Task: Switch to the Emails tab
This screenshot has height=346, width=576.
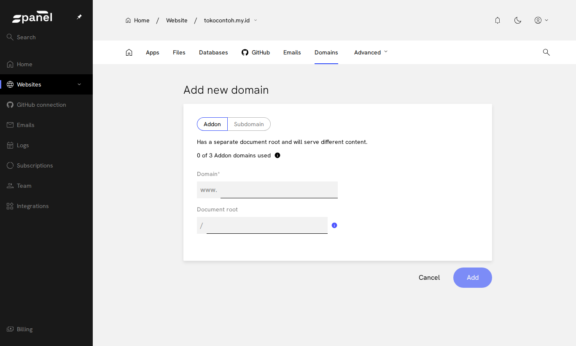Action: pos(292,52)
